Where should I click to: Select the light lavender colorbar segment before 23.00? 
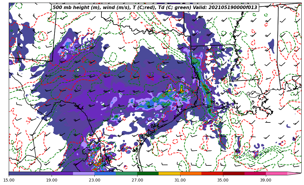point(84,173)
